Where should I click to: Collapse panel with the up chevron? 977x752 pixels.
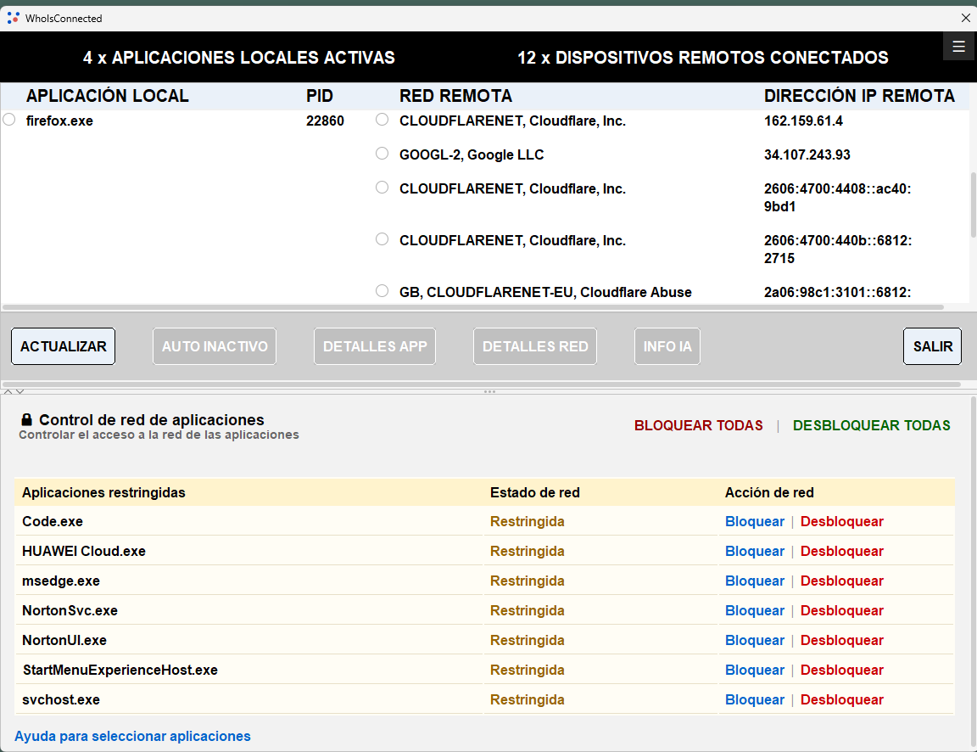8,392
